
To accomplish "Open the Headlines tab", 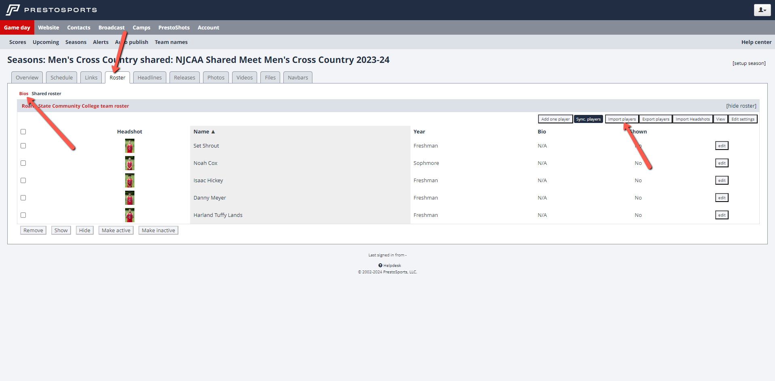I will tap(149, 77).
